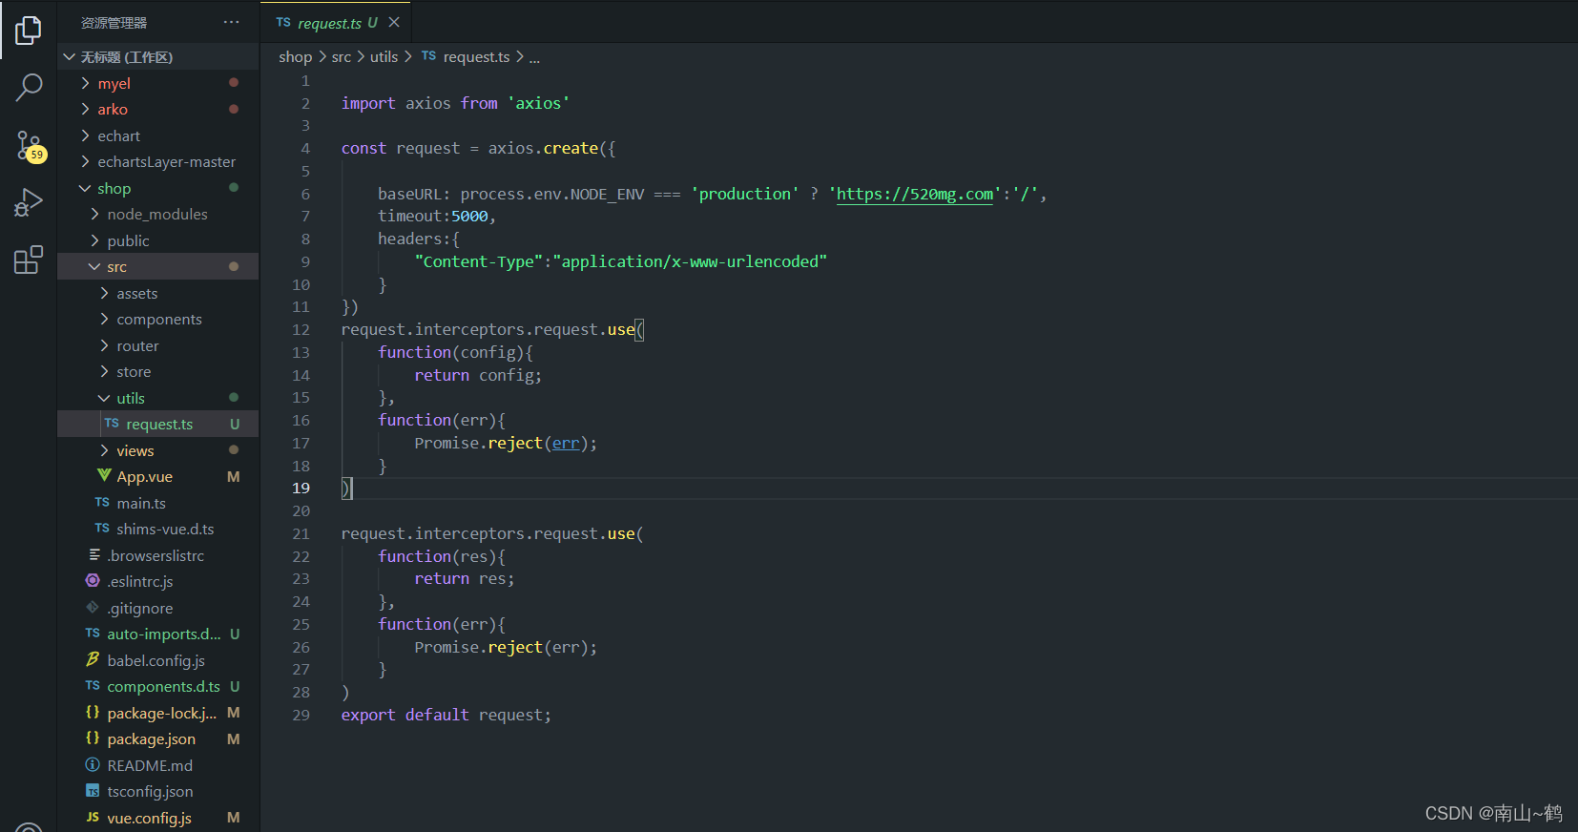
Task: Expand the public folder
Action: pos(94,240)
